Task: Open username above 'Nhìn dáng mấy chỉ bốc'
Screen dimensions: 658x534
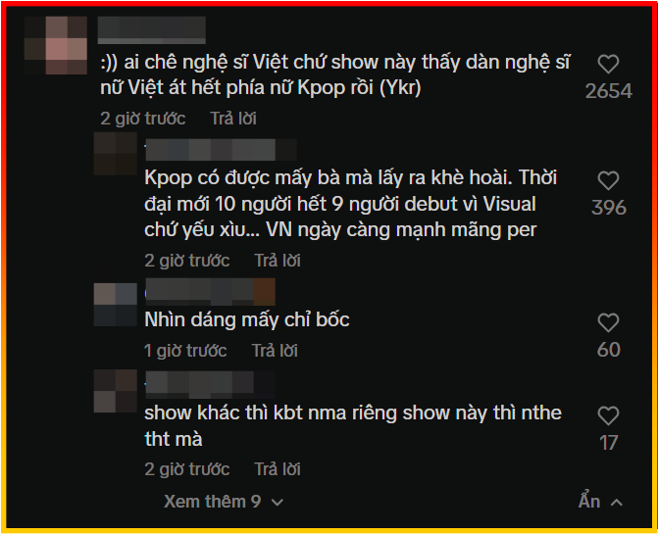Action: [x=210, y=292]
